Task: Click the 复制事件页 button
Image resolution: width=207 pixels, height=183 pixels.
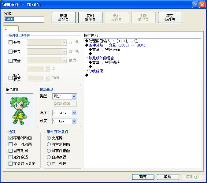Action: click(90, 17)
